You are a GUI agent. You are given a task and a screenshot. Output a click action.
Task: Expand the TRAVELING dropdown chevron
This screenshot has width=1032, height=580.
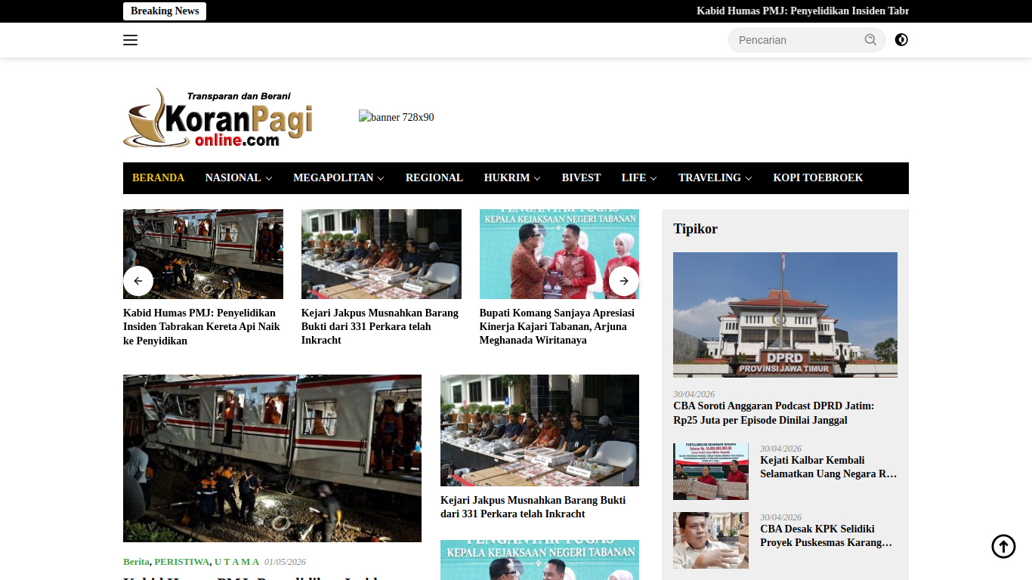pos(749,178)
